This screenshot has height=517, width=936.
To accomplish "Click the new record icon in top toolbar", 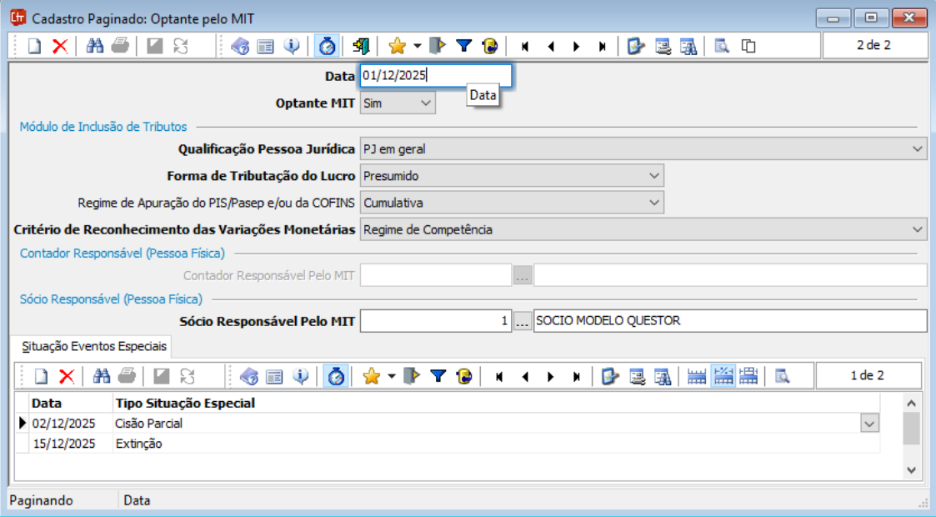I will click(x=34, y=47).
